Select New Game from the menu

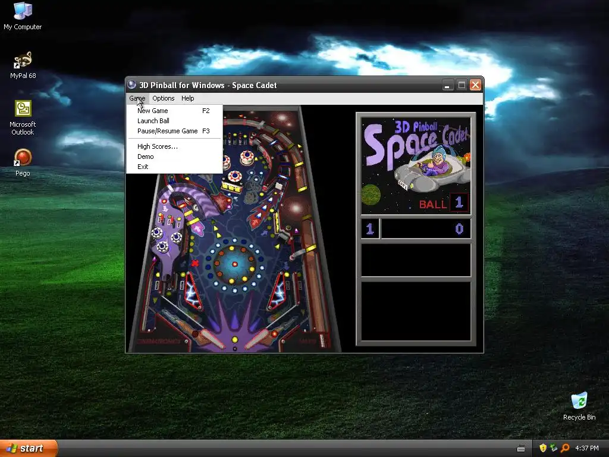click(x=174, y=111)
